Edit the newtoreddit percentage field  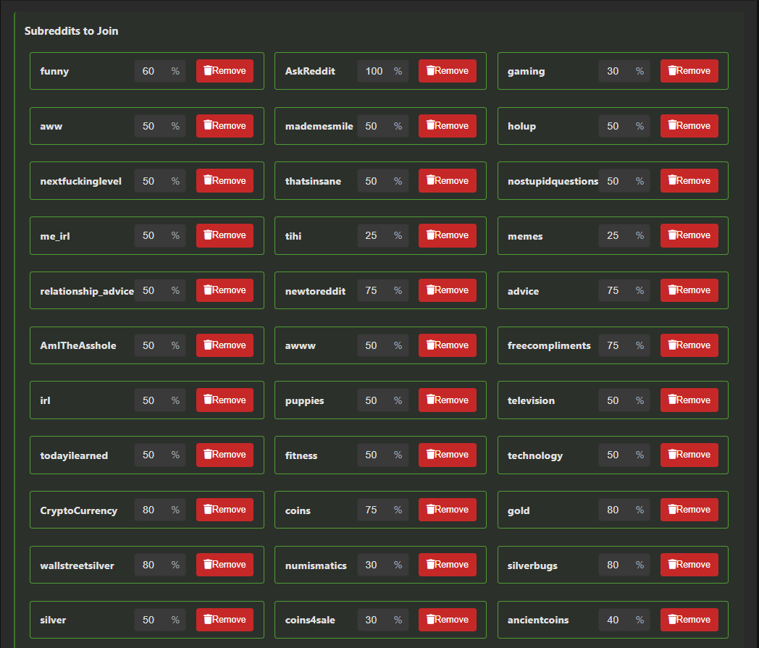[x=383, y=290]
